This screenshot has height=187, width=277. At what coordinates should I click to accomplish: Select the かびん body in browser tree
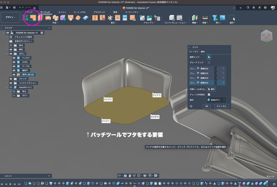pyautogui.click(x=25, y=62)
